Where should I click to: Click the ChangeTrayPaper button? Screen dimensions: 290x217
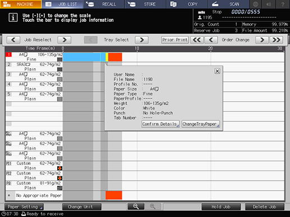pyautogui.click(x=200, y=124)
